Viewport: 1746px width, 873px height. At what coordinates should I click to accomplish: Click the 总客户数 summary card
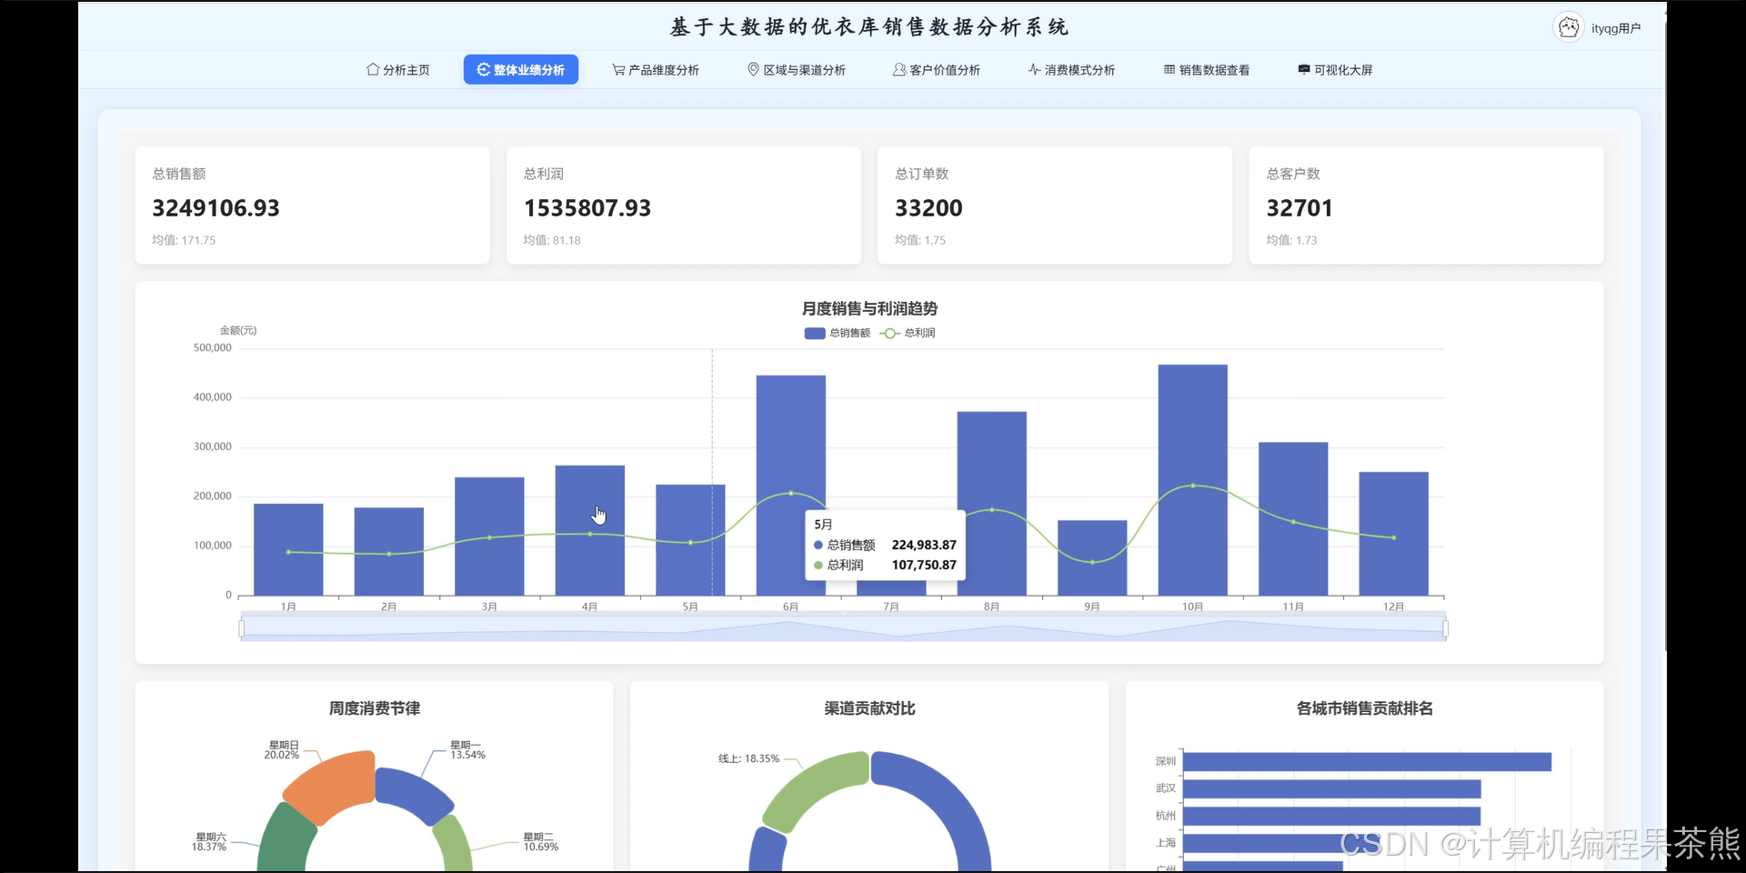[1426, 206]
